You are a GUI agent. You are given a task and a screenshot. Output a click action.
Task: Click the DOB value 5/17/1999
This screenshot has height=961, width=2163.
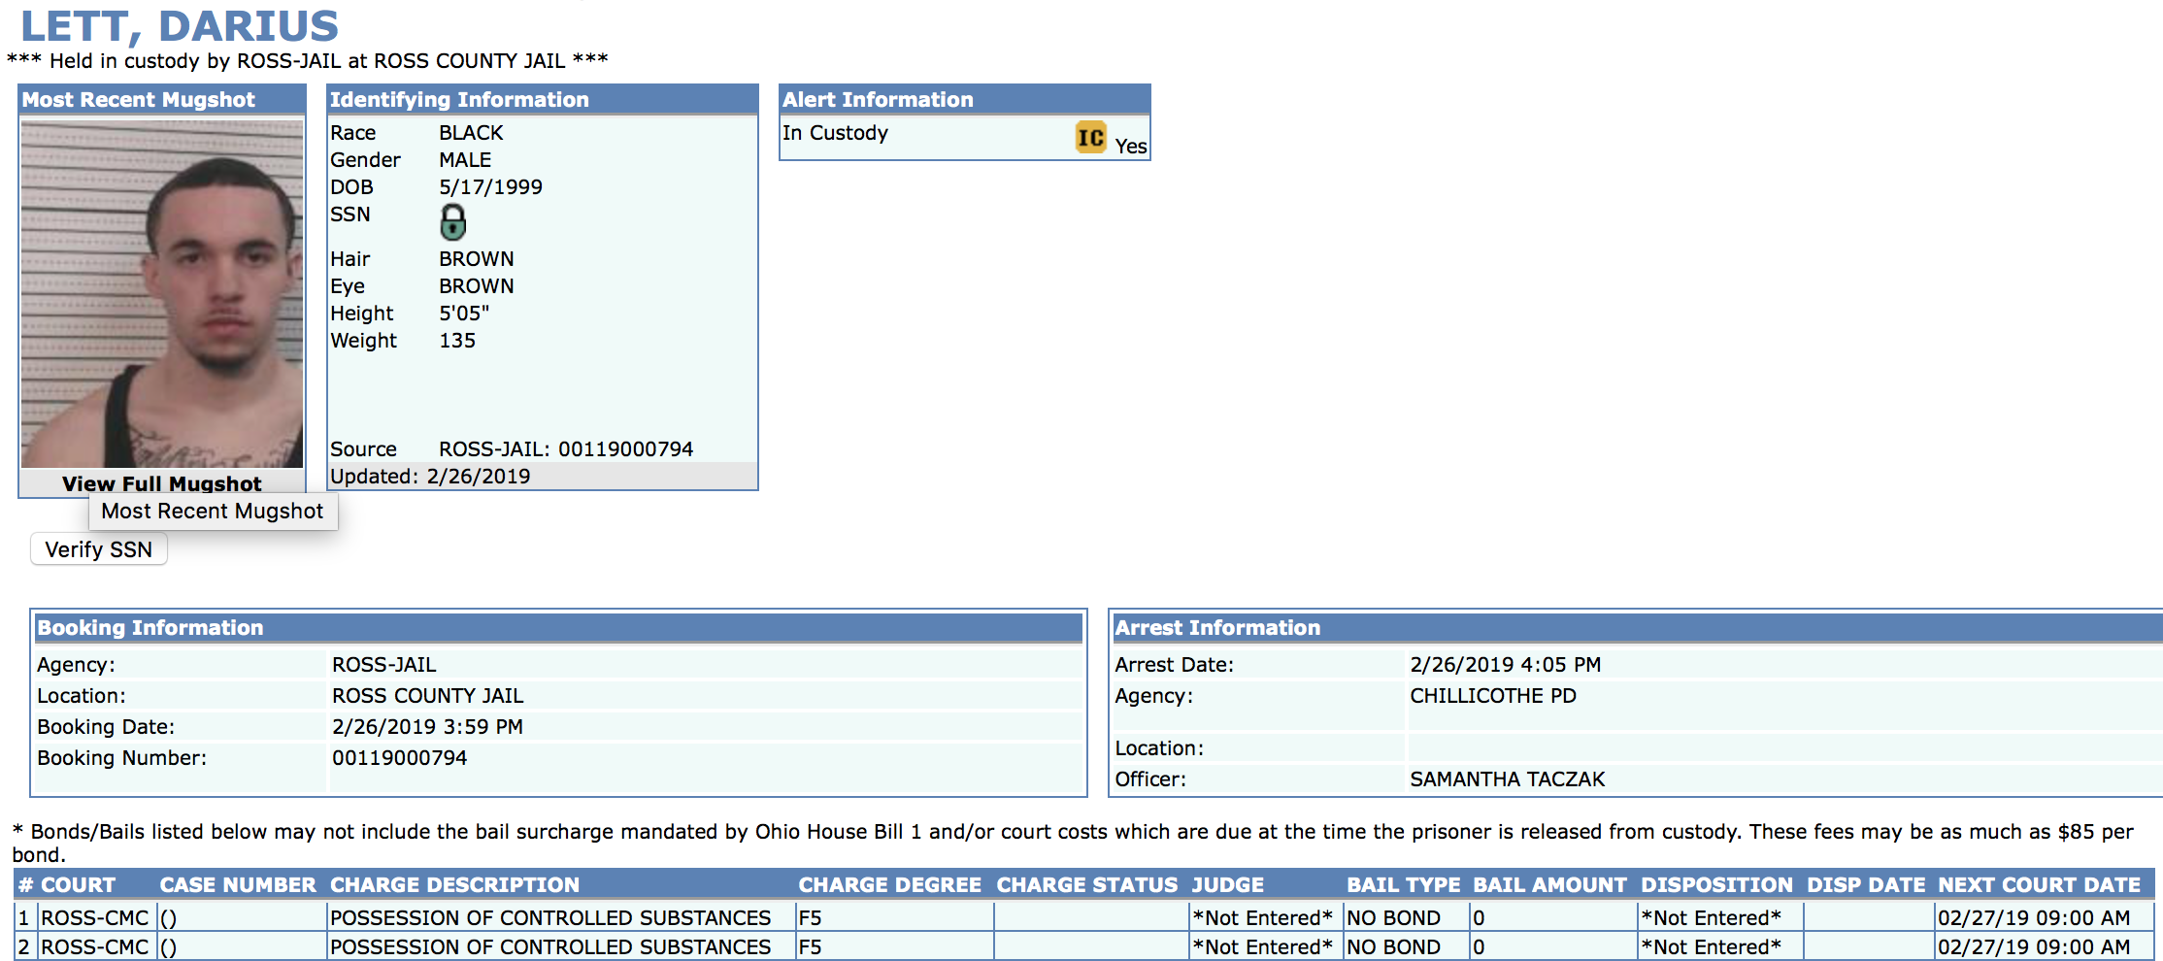pyautogui.click(x=490, y=186)
